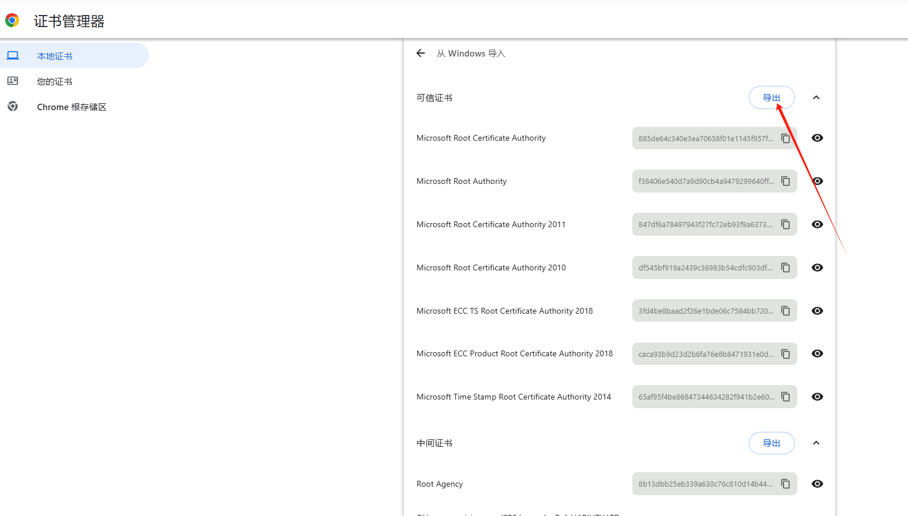
Task: View Microsoft Root Authority via eye icon
Action: pos(817,181)
